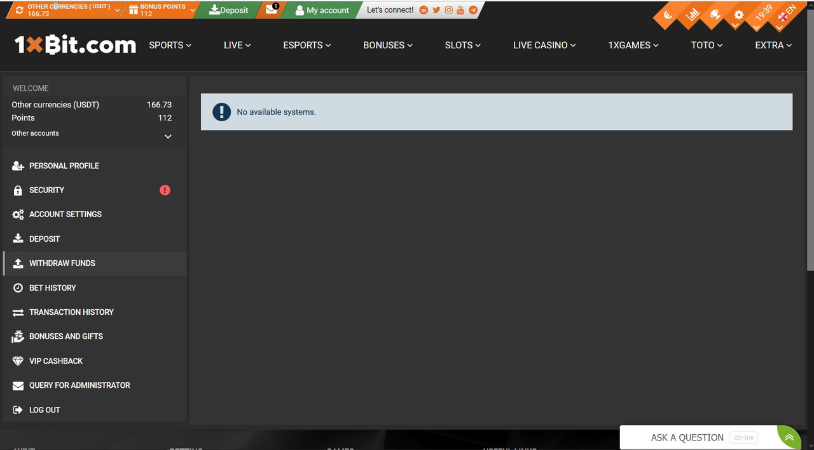Click the trophy results icon
This screenshot has height=450, width=814.
click(x=715, y=15)
